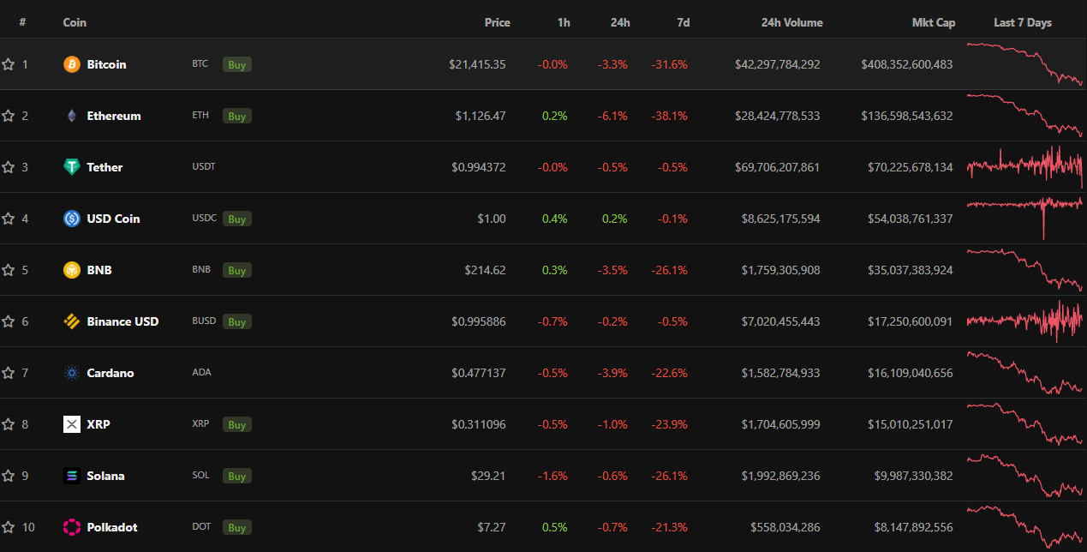Click the Binance USD logo icon
This screenshot has height=552, width=1087.
click(x=72, y=321)
